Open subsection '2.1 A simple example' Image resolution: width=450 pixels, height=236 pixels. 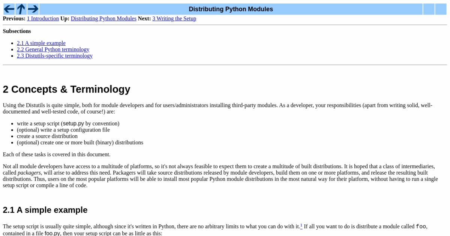point(41,43)
